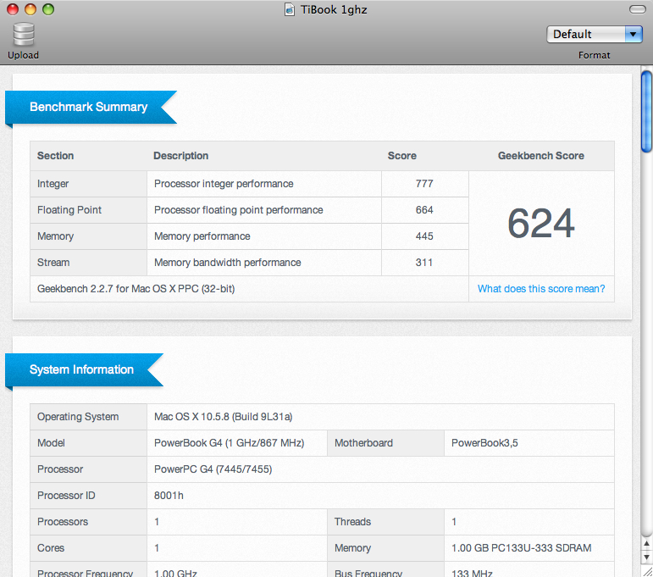The height and width of the screenshot is (577, 653).
Task: Click the Geekbench score 624
Action: (541, 224)
